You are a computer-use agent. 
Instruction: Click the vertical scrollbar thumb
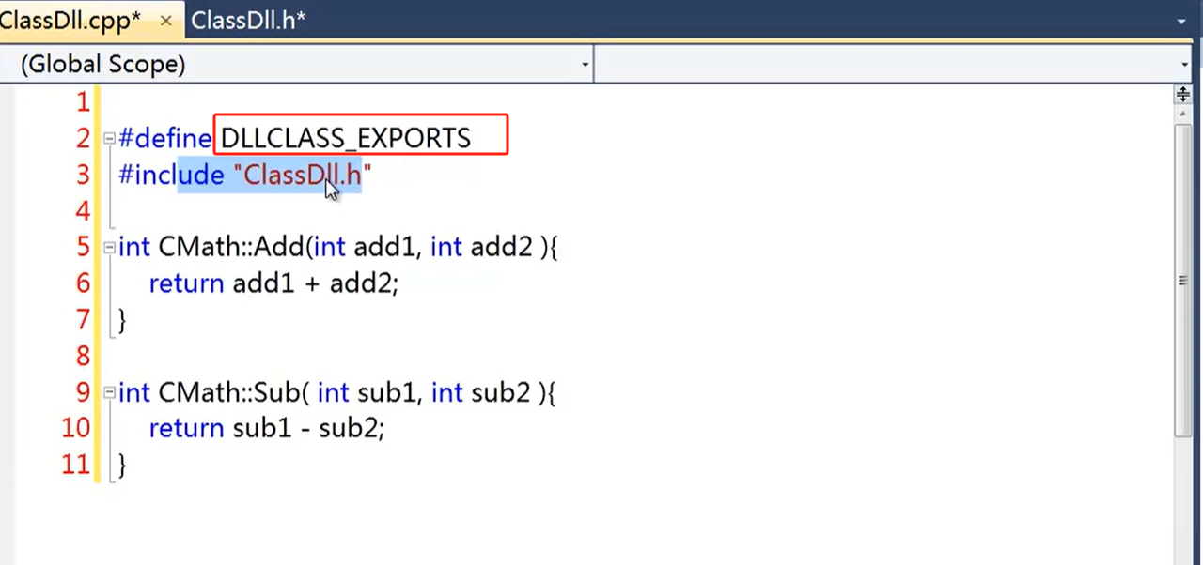click(x=1182, y=280)
